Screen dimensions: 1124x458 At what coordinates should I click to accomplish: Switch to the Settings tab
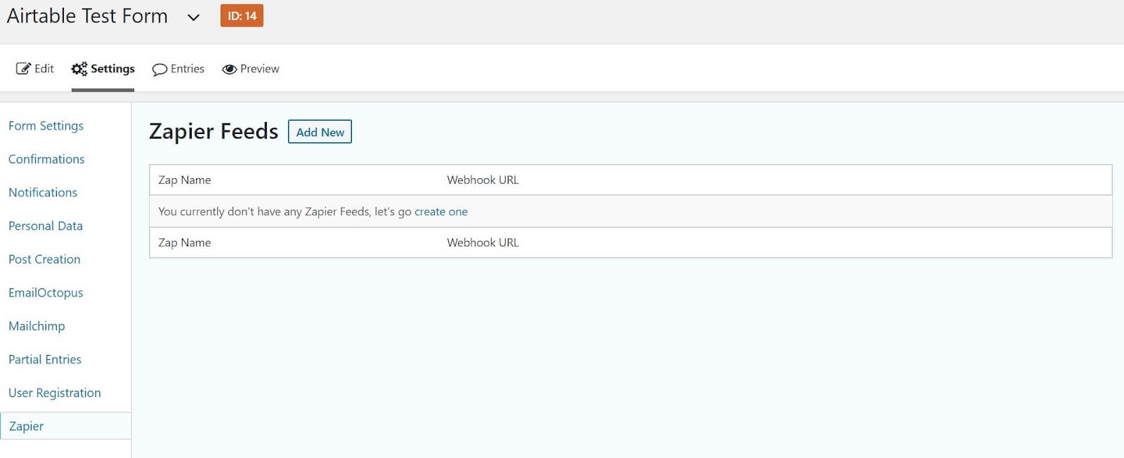tap(103, 69)
